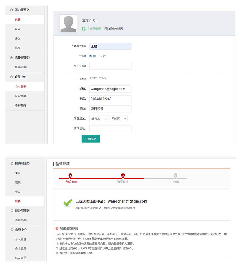Click step 1 验证身份 pin marker
244x273 pixels.
click(x=70, y=176)
